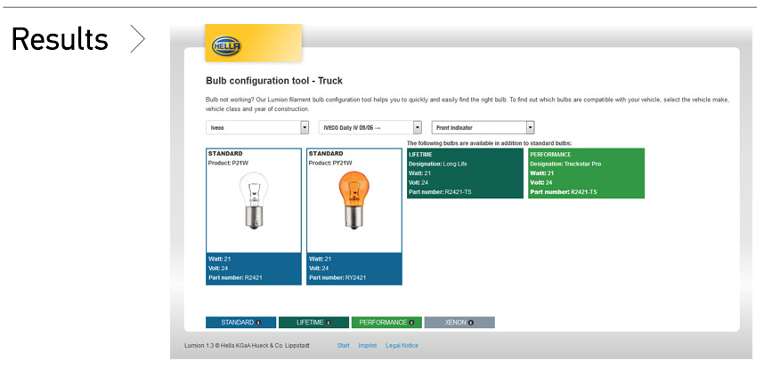The height and width of the screenshot is (369, 764).
Task: Open the Imprint link
Action: pos(368,346)
